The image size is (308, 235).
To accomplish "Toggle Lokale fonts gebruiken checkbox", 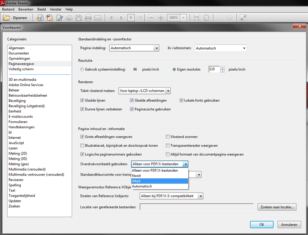I will click(x=181, y=100).
